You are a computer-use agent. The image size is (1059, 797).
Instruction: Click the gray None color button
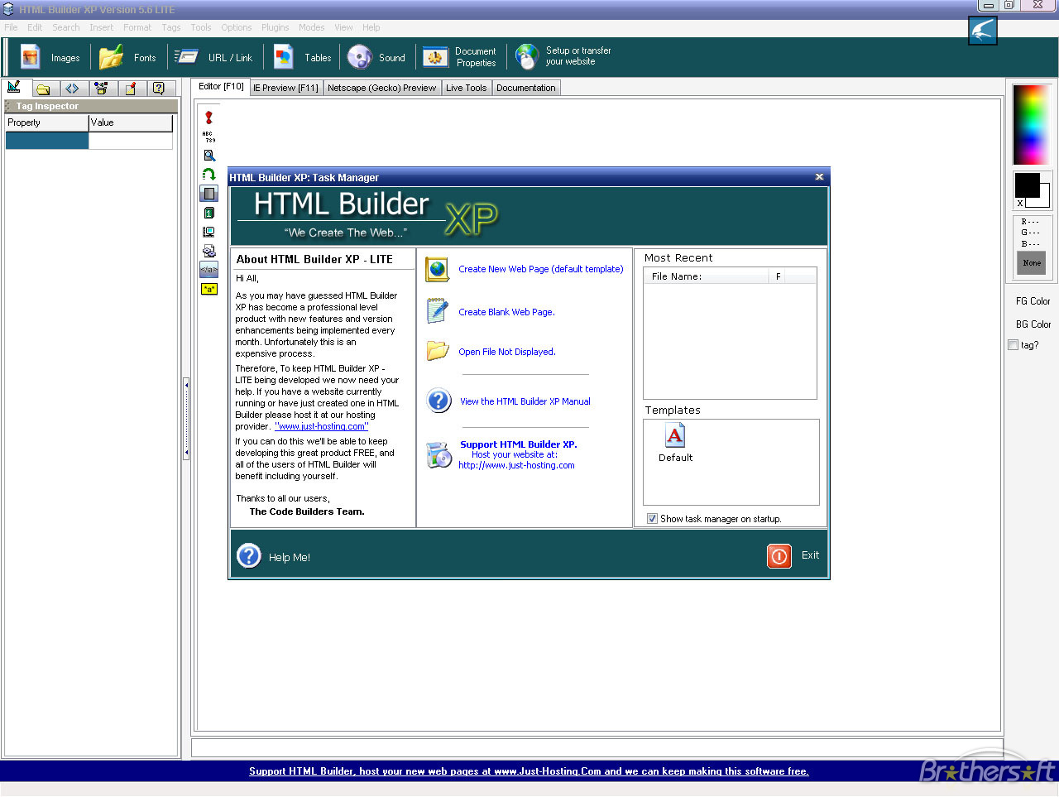(1031, 263)
